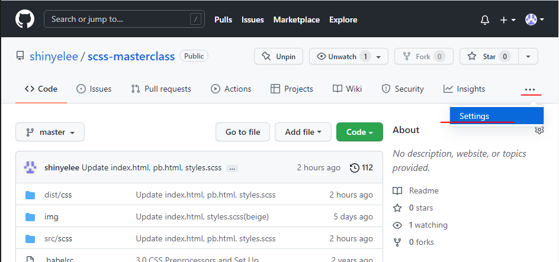
Task: Open the About section gear icon
Action: coord(539,130)
